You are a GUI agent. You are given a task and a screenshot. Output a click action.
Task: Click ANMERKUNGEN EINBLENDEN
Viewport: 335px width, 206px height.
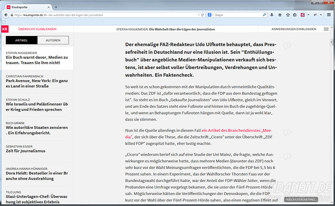(294, 29)
